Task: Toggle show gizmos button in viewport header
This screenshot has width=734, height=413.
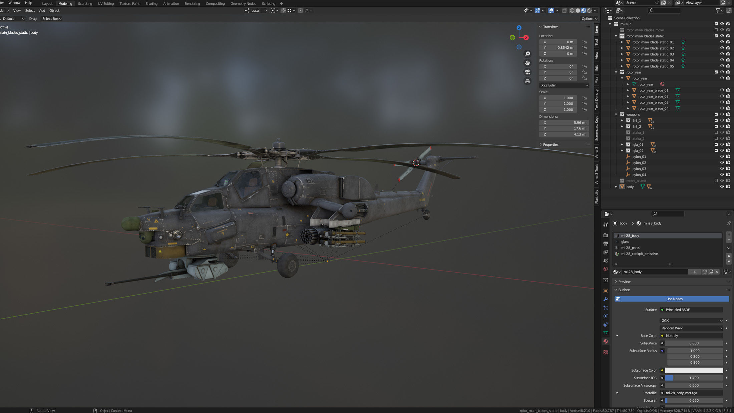Action: tap(537, 11)
